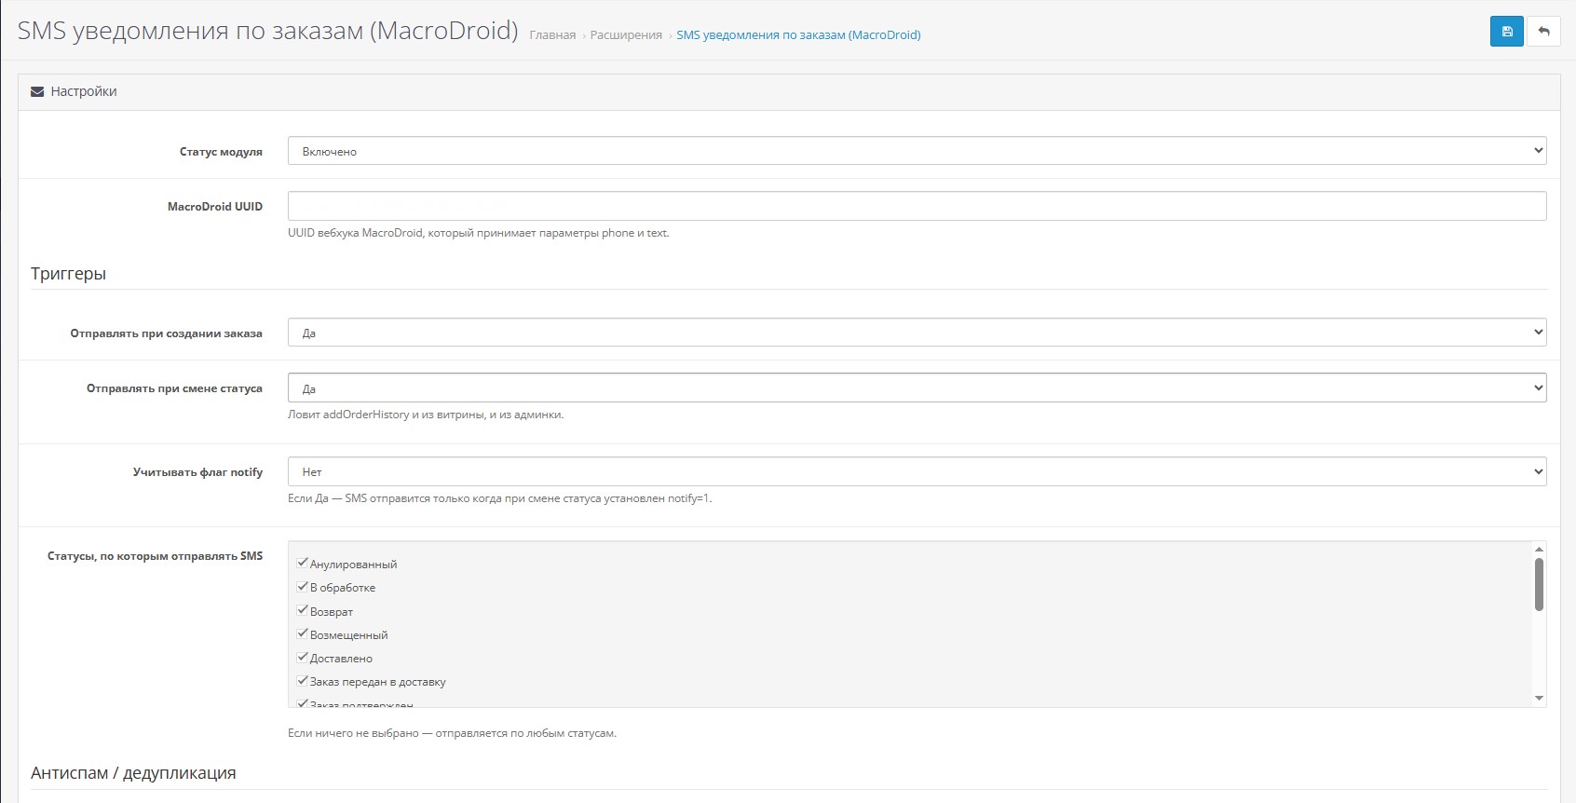1576x803 pixels.
Task: Toggle the Доставлено status checkbox
Action: (x=303, y=658)
